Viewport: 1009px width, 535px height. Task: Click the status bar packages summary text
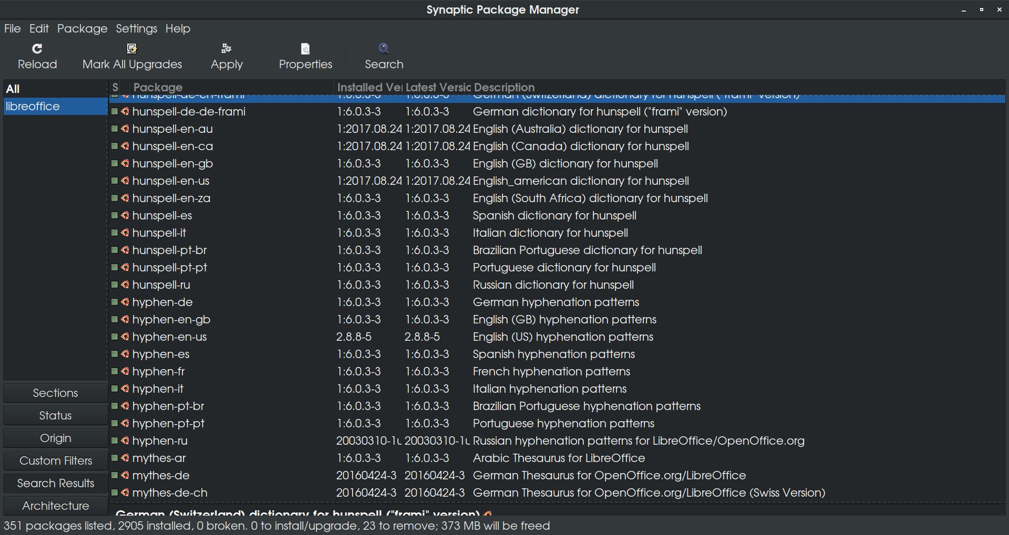(277, 526)
